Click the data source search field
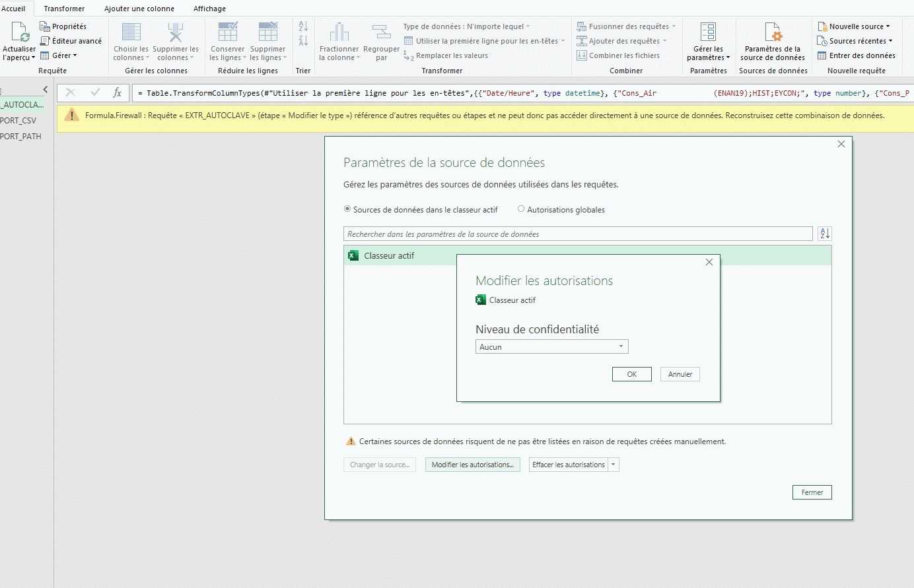This screenshot has width=914, height=588. coord(578,234)
